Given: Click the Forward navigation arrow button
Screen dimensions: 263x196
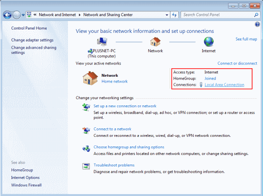Looking at the screenshot, I should tap(17, 15).
